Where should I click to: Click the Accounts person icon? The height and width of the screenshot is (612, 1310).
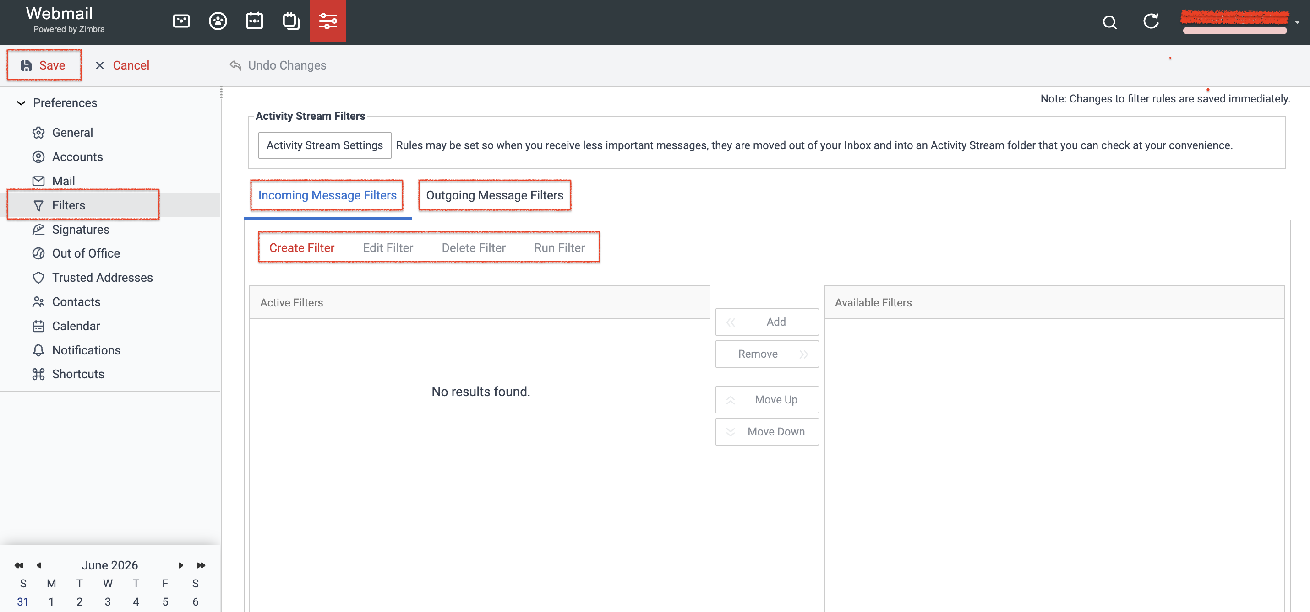coord(38,156)
